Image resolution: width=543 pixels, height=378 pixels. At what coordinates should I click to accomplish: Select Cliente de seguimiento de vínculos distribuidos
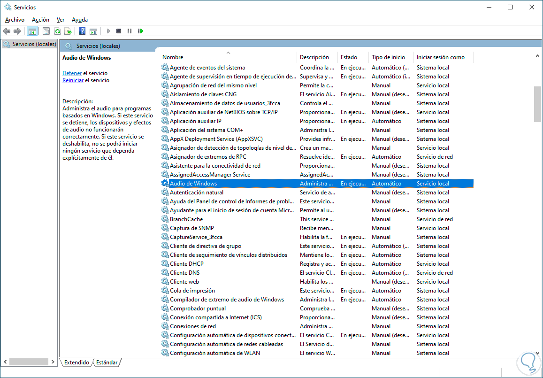coord(317,255)
